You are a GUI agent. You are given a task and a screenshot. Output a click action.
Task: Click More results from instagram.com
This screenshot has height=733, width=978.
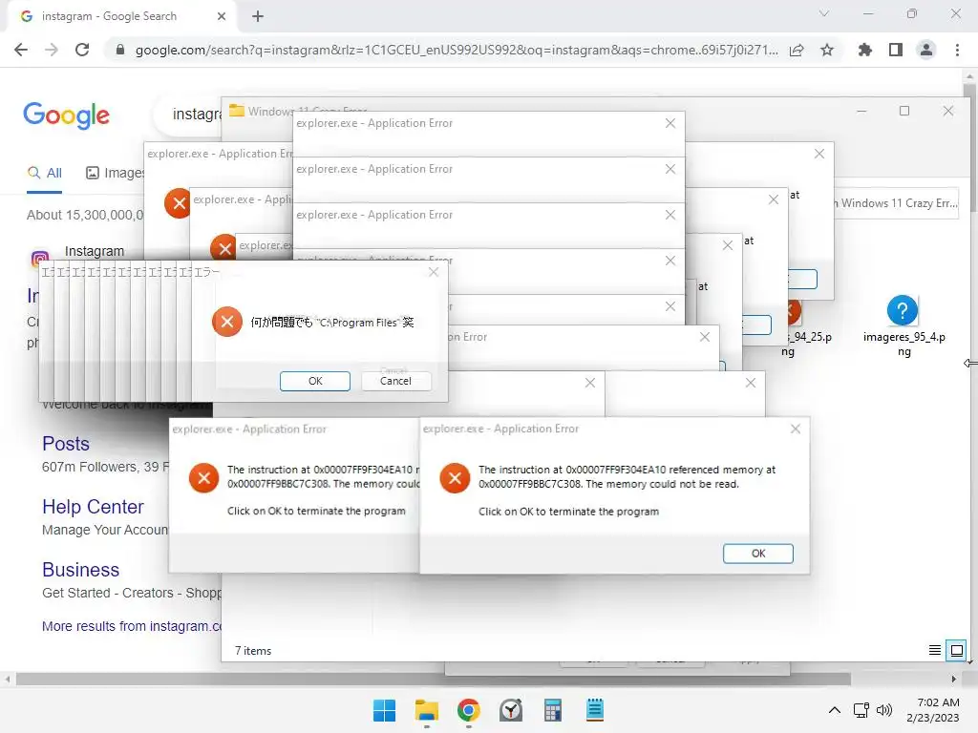132,626
